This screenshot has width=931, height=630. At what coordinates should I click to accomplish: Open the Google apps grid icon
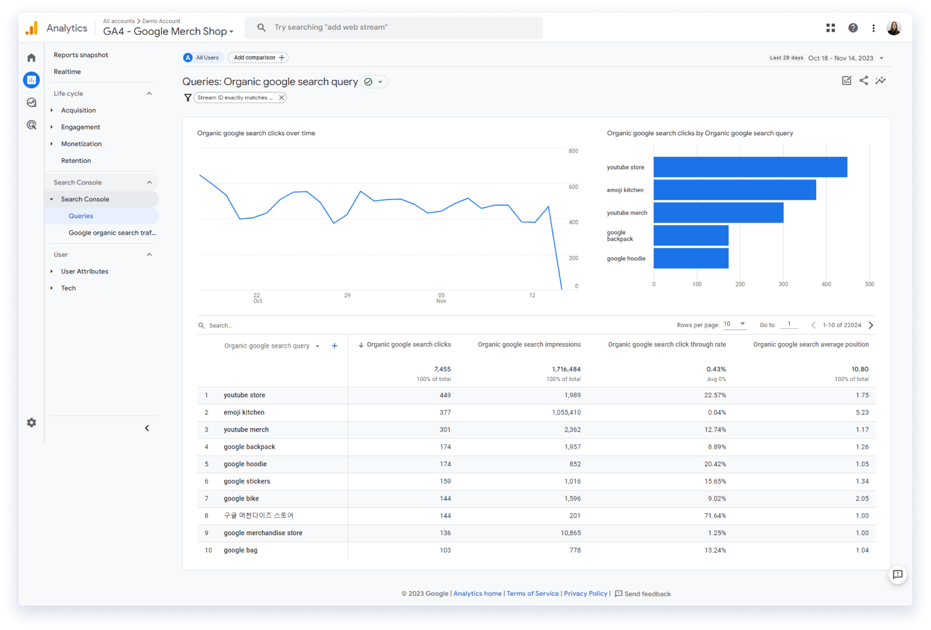(x=831, y=28)
